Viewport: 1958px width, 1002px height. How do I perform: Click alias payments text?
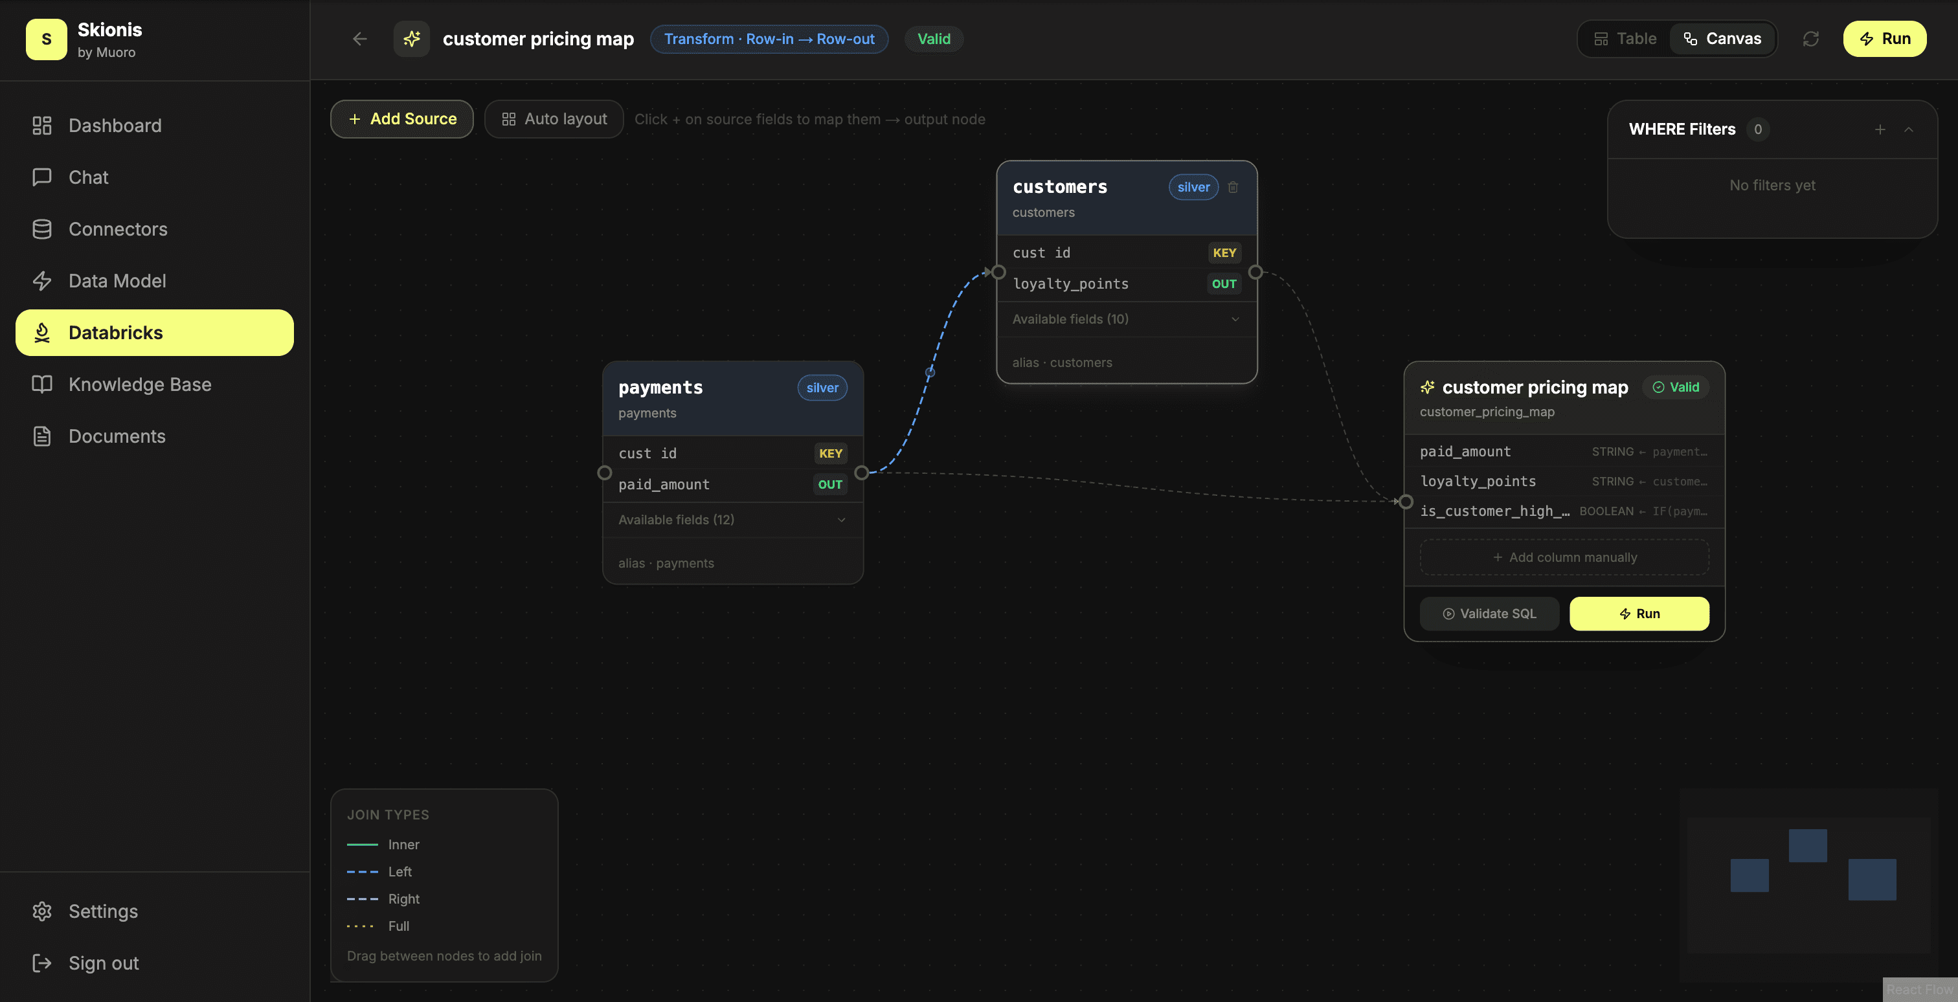666,563
